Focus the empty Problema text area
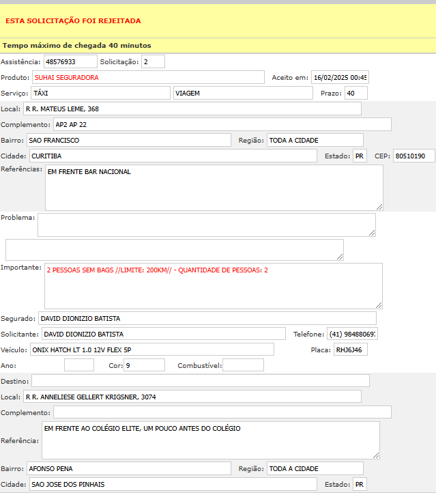Screen dimensions: 436x497 click(x=206, y=225)
